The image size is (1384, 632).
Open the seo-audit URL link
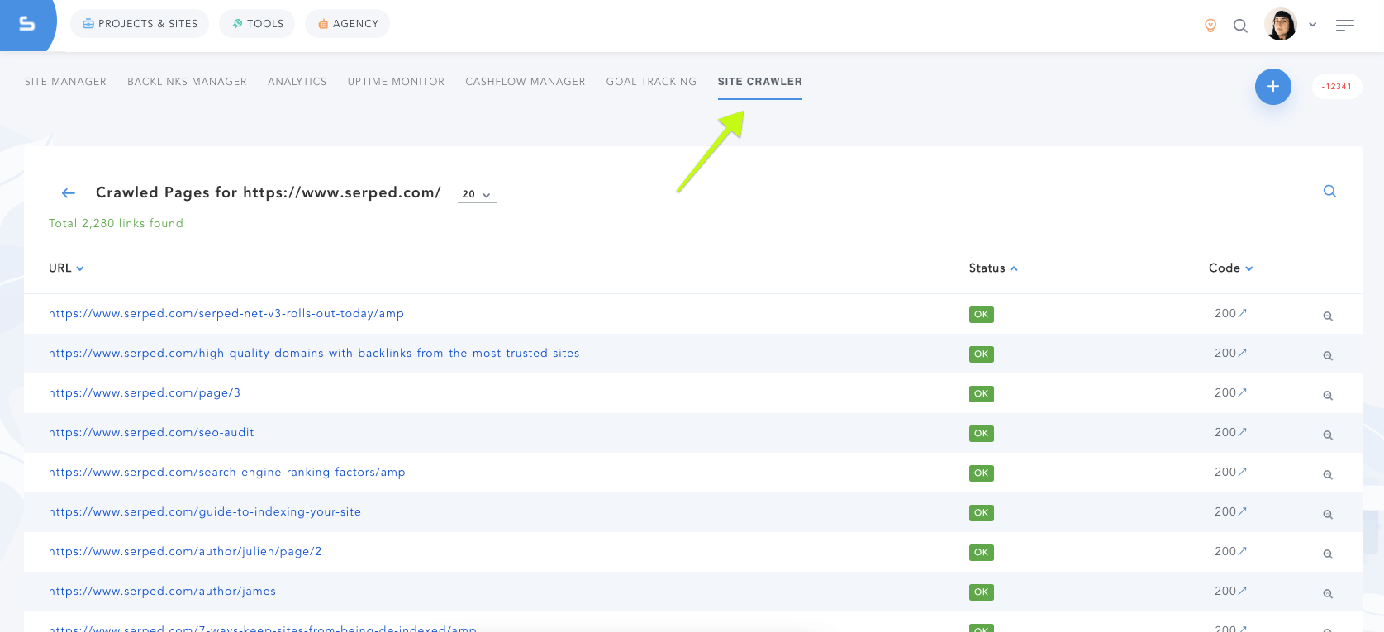[x=151, y=433]
